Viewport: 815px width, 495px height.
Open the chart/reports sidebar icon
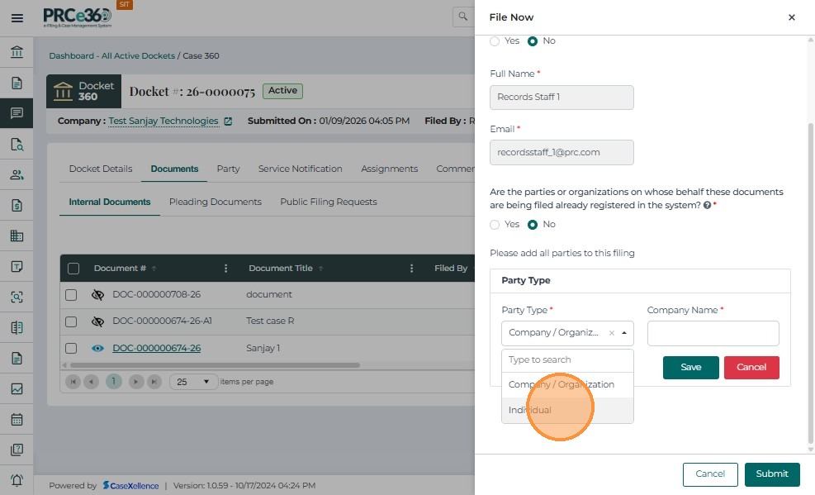point(17,388)
